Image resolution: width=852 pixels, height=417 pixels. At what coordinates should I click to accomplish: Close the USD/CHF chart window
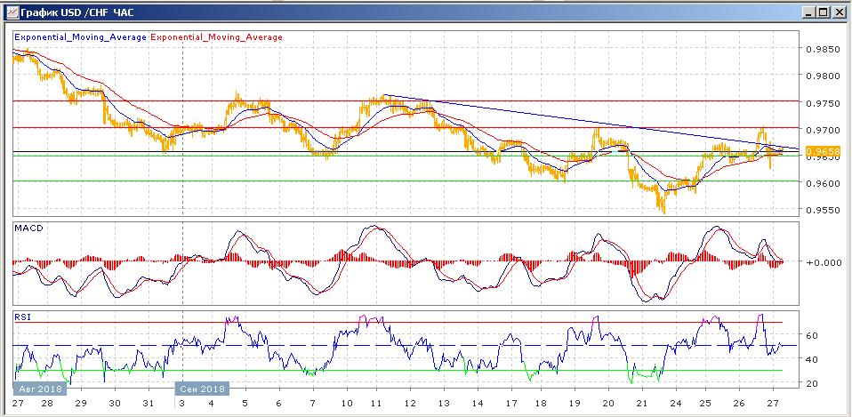(839, 12)
